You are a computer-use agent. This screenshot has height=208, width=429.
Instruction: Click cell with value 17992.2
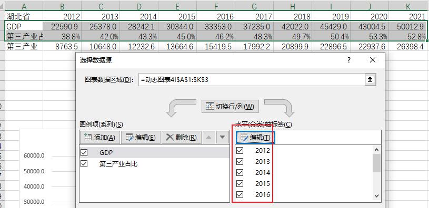click(x=254, y=47)
